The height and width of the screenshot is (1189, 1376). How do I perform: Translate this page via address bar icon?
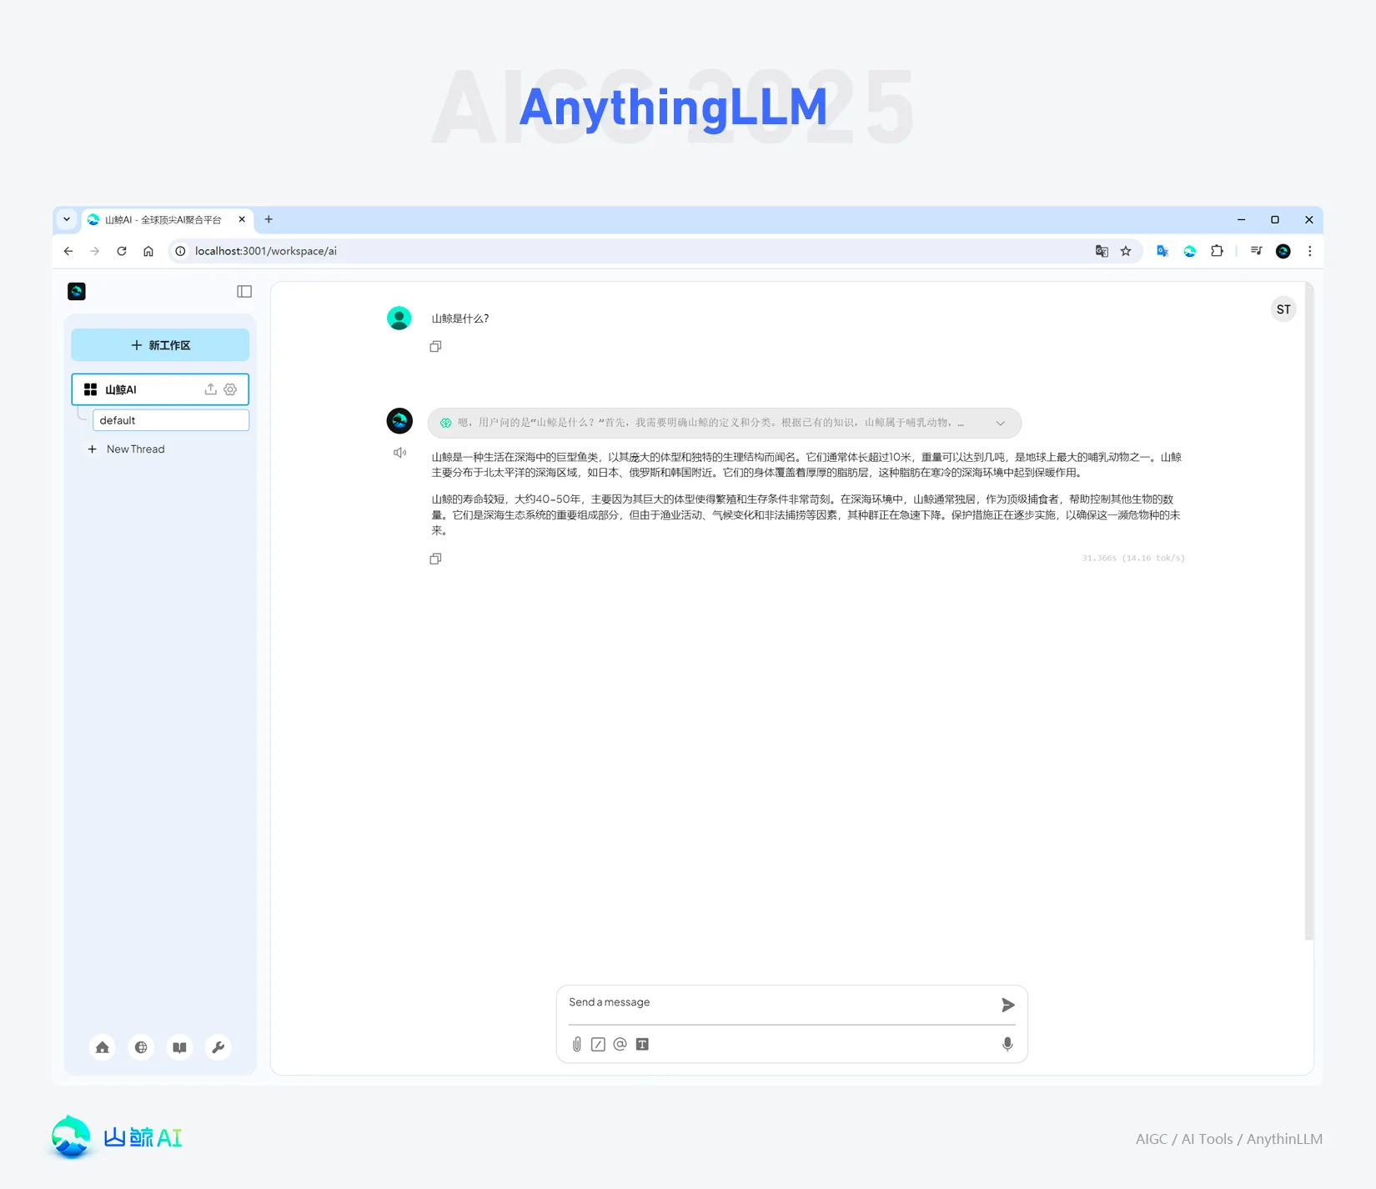click(1102, 251)
